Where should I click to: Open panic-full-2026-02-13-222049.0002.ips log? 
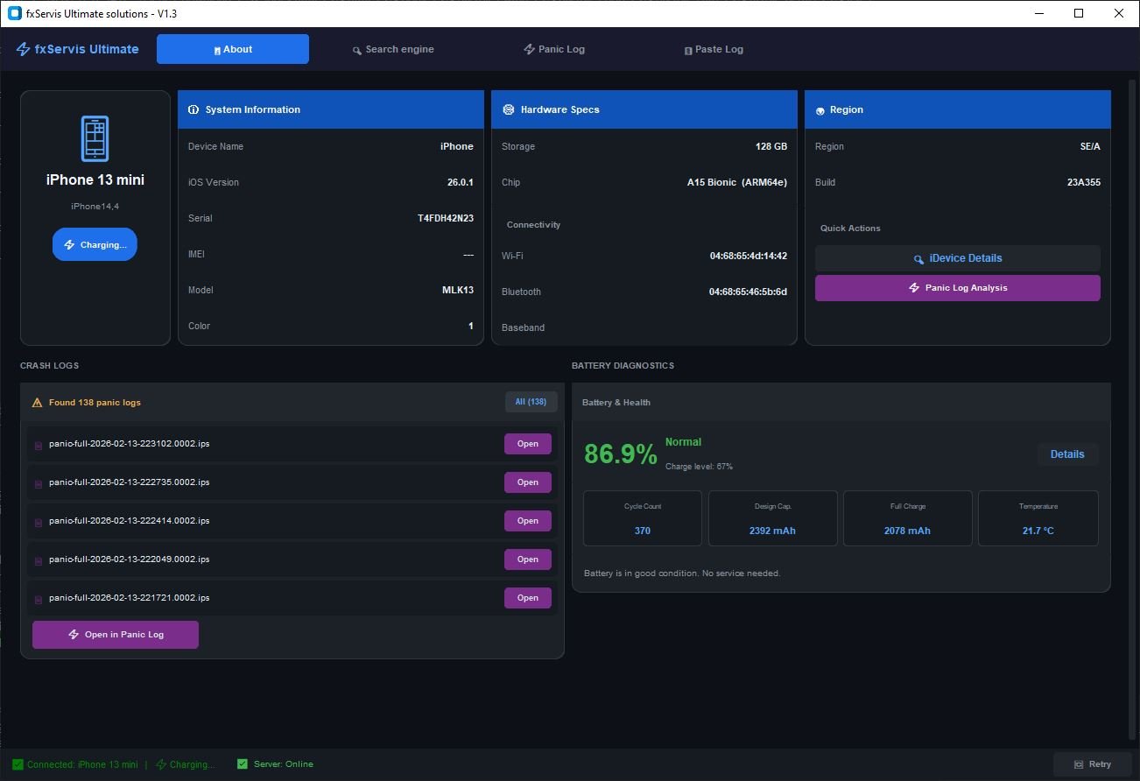pyautogui.click(x=528, y=559)
